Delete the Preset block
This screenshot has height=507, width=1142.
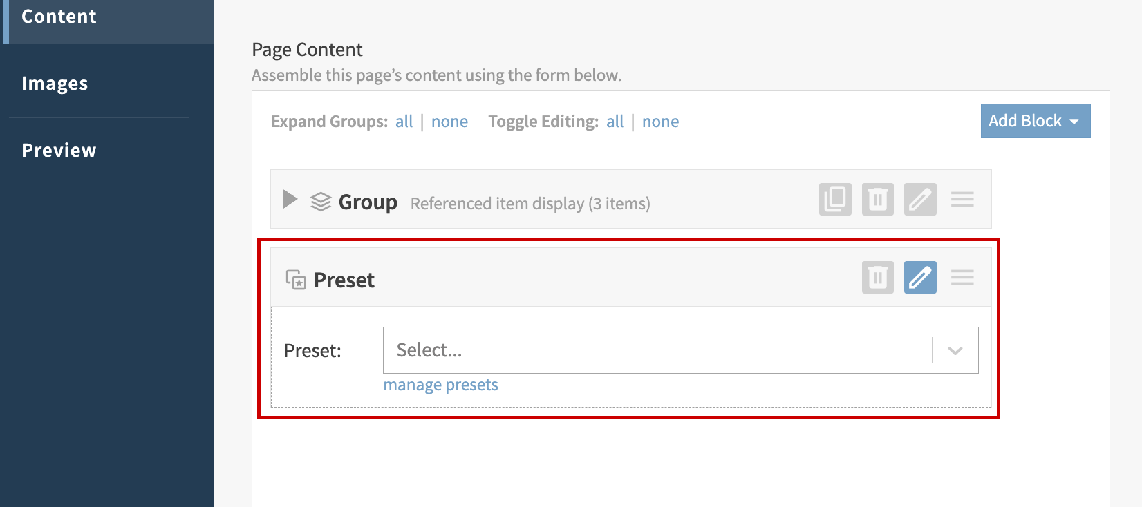877,278
